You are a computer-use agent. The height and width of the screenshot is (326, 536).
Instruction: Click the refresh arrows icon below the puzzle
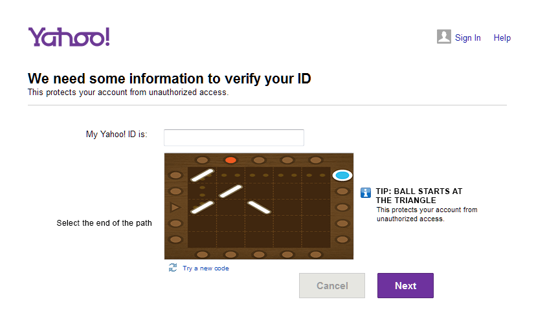click(x=173, y=268)
